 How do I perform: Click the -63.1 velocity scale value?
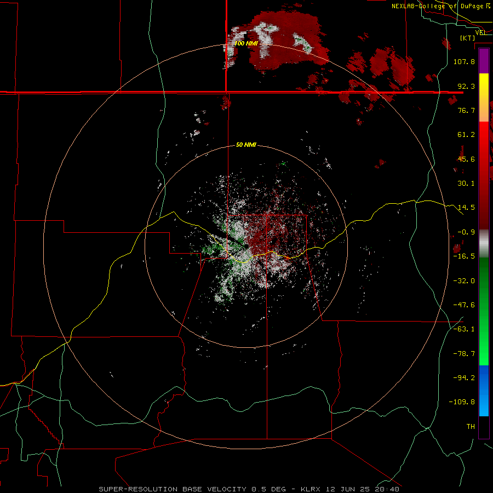tap(464, 329)
